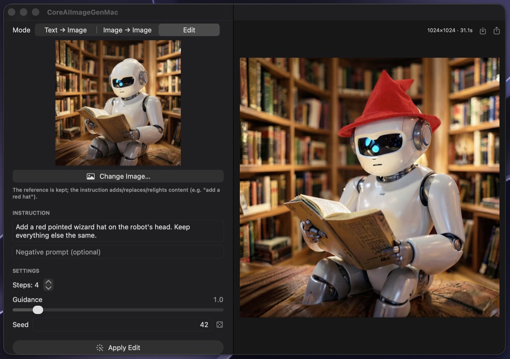Screen dimensions: 510x359
Task: Click the Guidance slider knob
Action: [x=38, y=310]
